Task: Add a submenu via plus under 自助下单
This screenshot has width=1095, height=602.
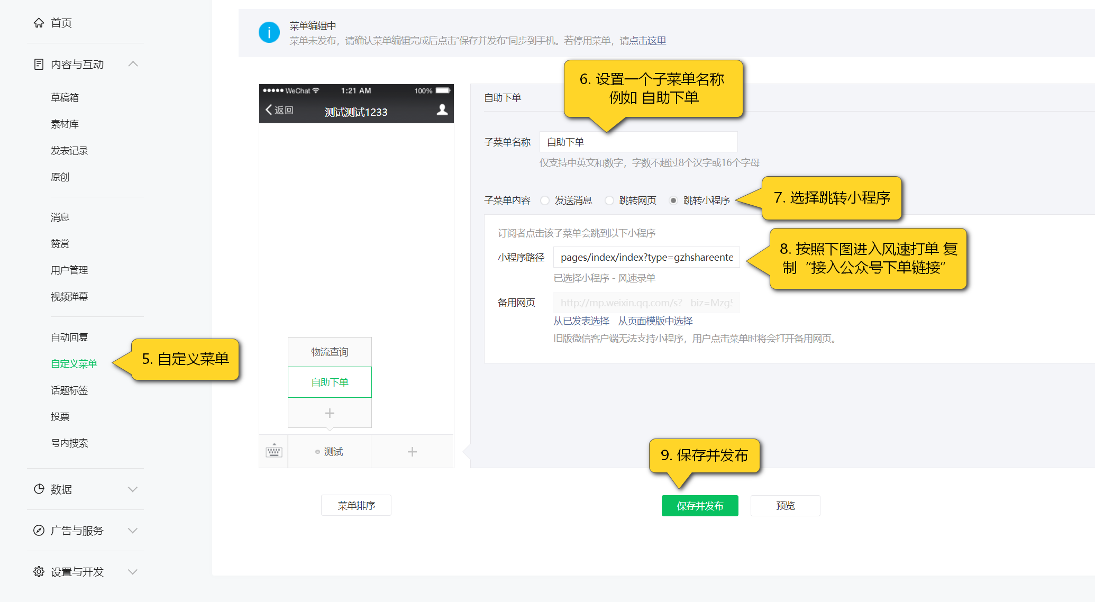Action: click(x=330, y=413)
